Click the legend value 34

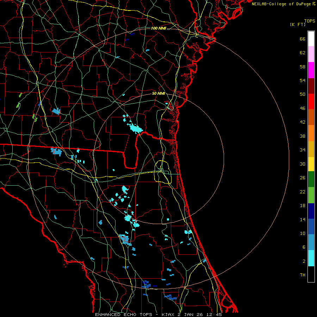pos(303,150)
